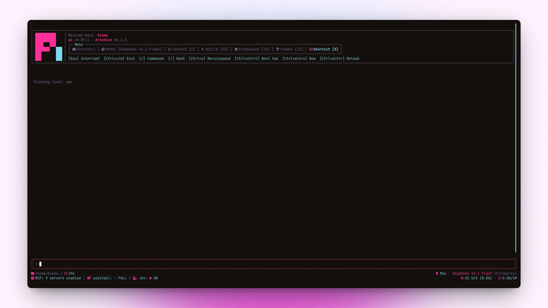The height and width of the screenshot is (308, 548).
Task: Click the folder icon before /home/bisma
Action: [x=33, y=273]
